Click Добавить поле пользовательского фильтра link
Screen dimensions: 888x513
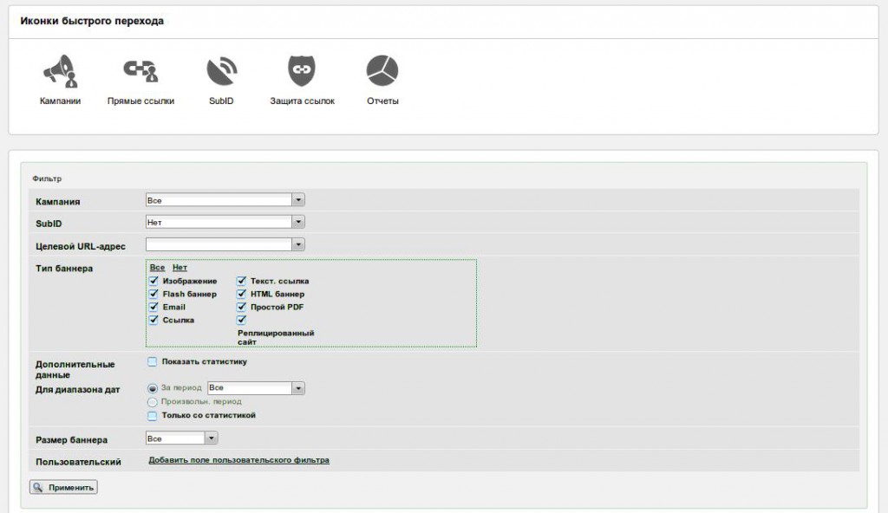238,460
